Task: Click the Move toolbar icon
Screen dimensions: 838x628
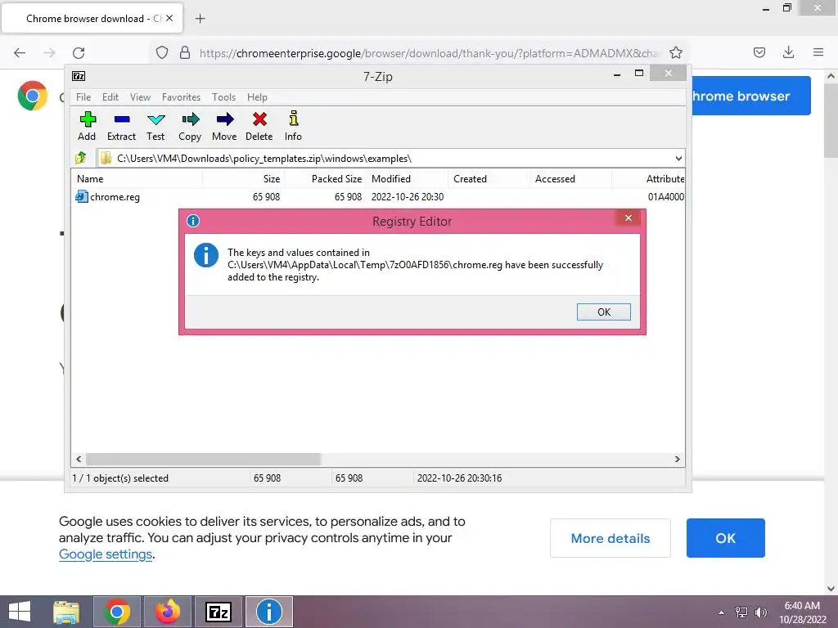Action: pyautogui.click(x=224, y=119)
